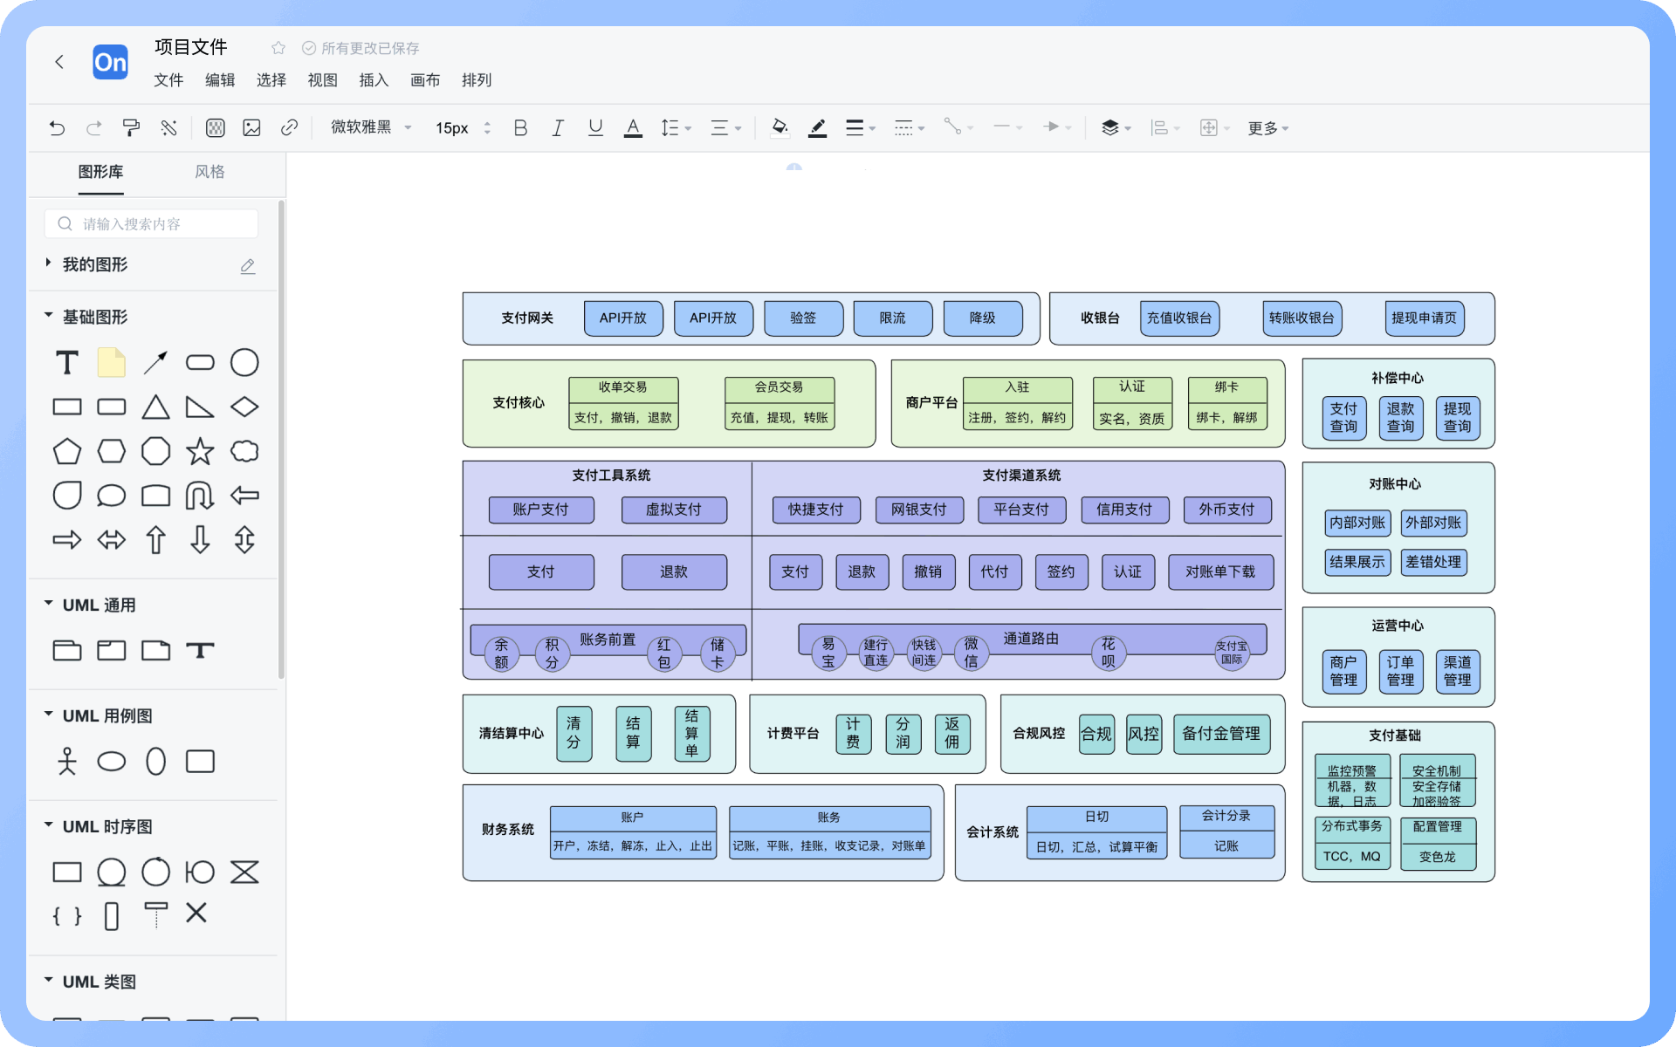
Task: Toggle bold text formatting
Action: coord(520,128)
